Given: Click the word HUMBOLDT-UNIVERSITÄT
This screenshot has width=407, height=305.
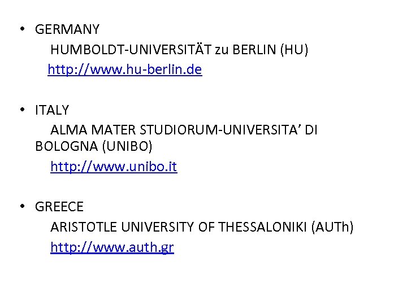Looking at the screenshot, I should tap(131, 50).
